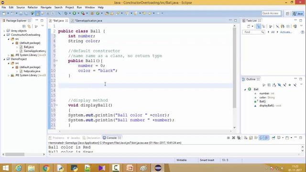Click the Scroll Lock icon in Console
Viewport: 306px width, 172px height.
(x=251, y=138)
